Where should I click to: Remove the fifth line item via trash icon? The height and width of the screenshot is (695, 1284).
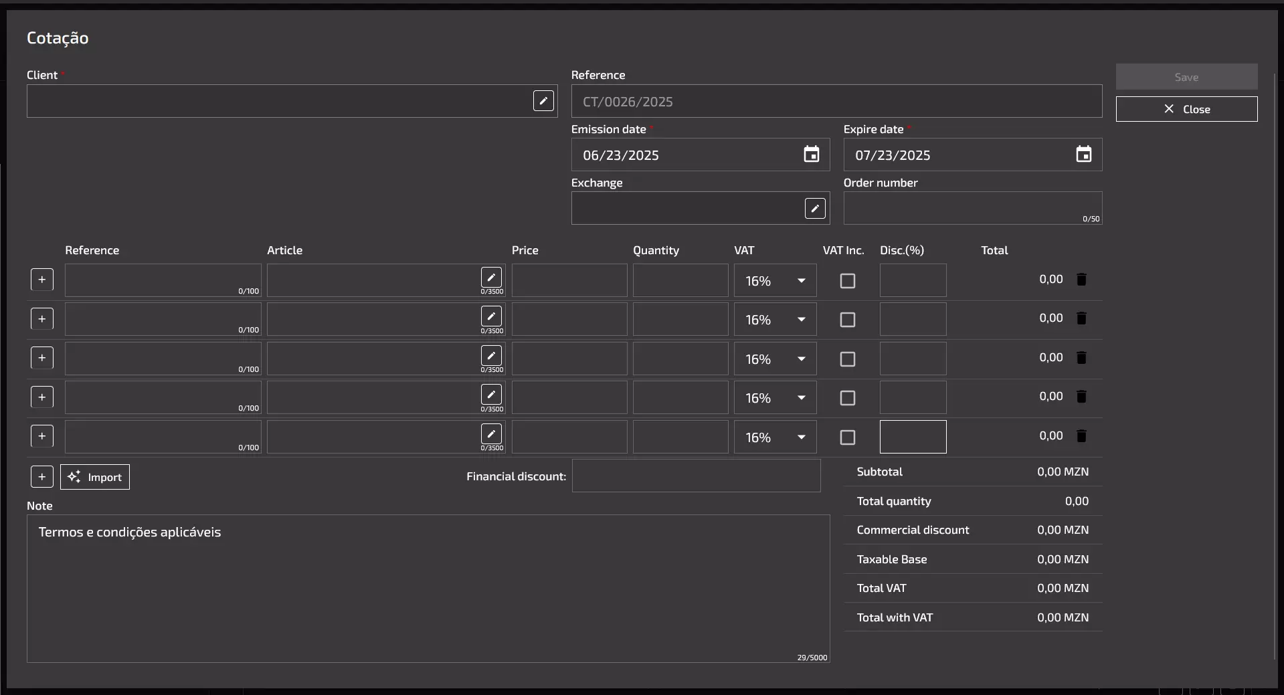1081,436
